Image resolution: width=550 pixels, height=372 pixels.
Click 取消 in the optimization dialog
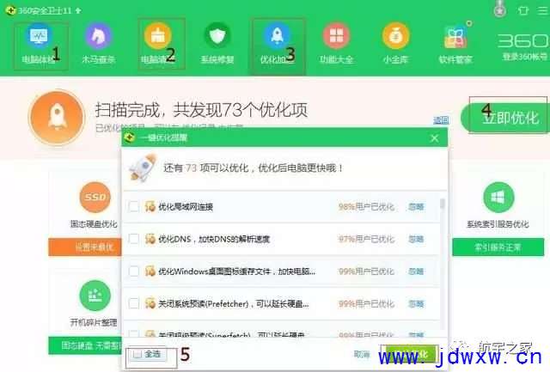click(x=362, y=355)
